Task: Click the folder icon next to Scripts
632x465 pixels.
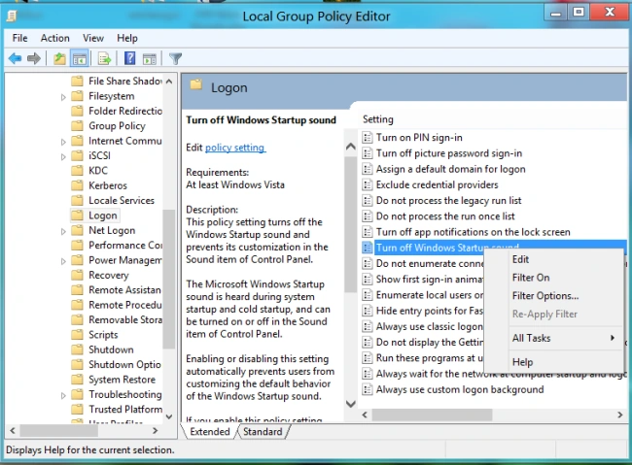Action: (x=77, y=335)
